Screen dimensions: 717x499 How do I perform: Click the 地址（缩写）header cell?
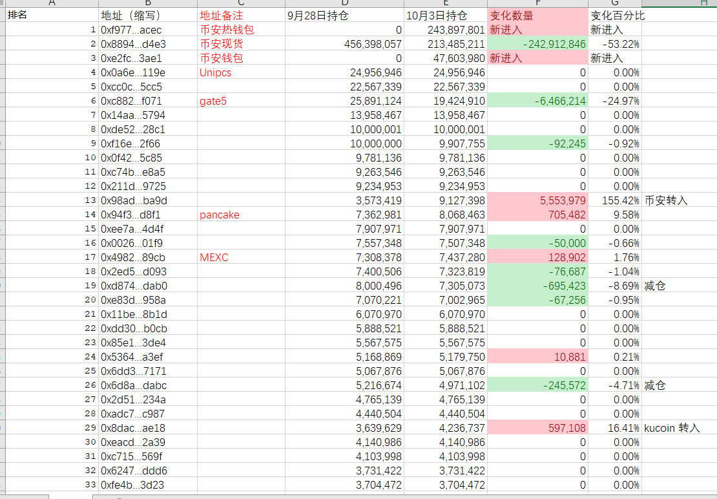148,15
